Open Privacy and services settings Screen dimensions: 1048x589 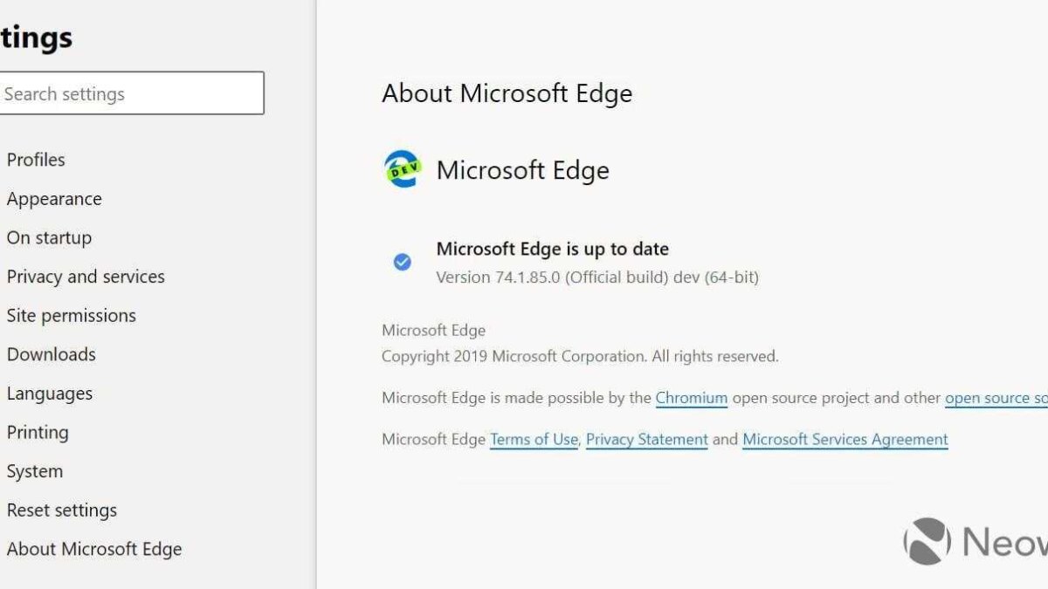tap(86, 276)
